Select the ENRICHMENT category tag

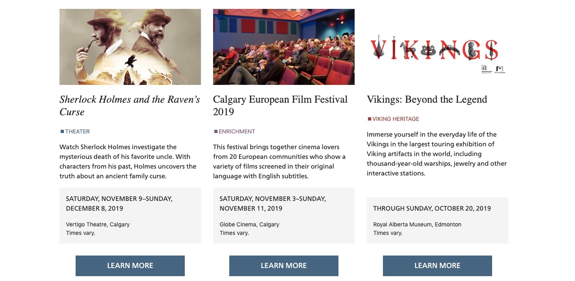[x=237, y=131]
